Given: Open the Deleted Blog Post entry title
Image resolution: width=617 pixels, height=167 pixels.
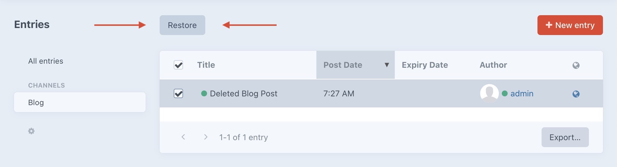Looking at the screenshot, I should click(243, 93).
